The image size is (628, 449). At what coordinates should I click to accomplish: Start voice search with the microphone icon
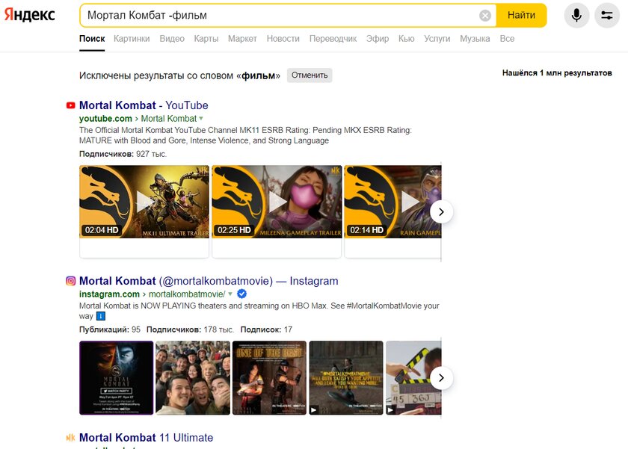coord(576,15)
